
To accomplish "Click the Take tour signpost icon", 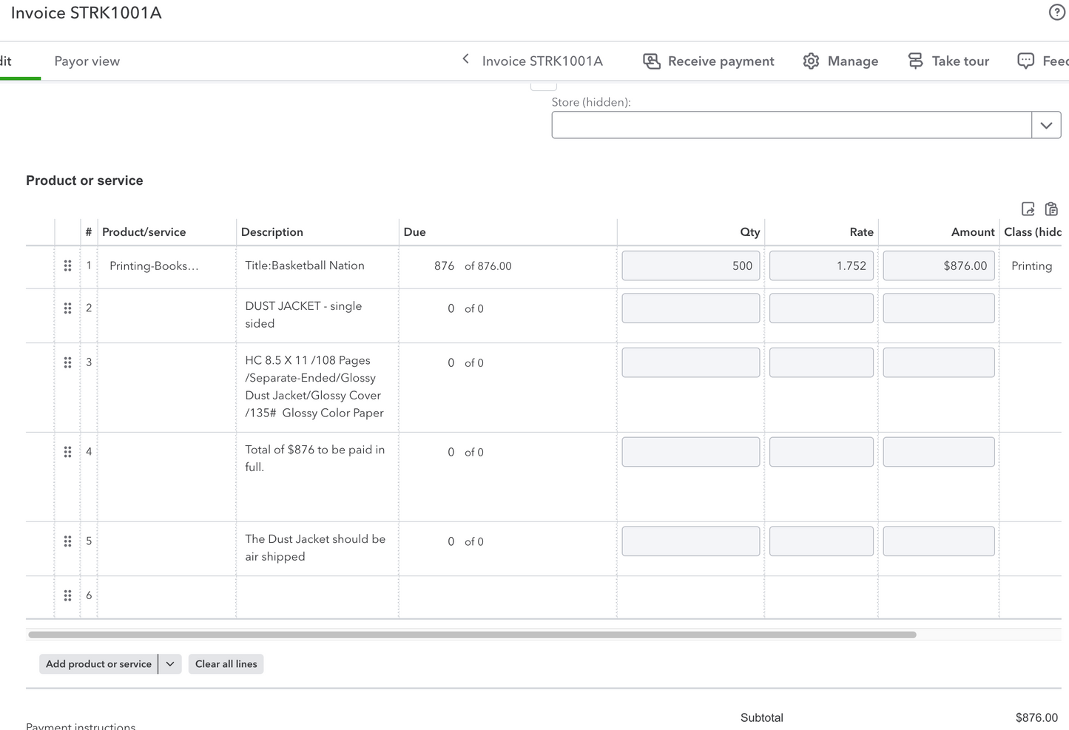I will point(915,61).
